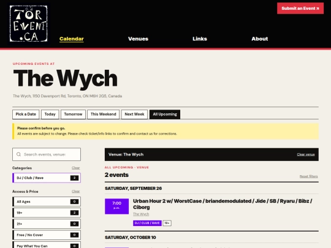Click the 19+ tag on Urban Hour event

coord(167,223)
